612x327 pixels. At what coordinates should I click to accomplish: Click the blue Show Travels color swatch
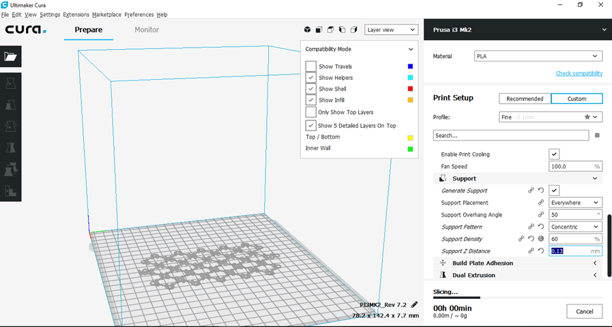click(410, 66)
